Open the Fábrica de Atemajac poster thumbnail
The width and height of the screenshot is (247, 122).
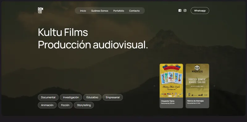click(x=197, y=81)
